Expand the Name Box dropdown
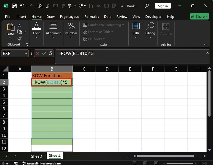Image resolution: width=213 pixels, height=165 pixels. point(25,53)
